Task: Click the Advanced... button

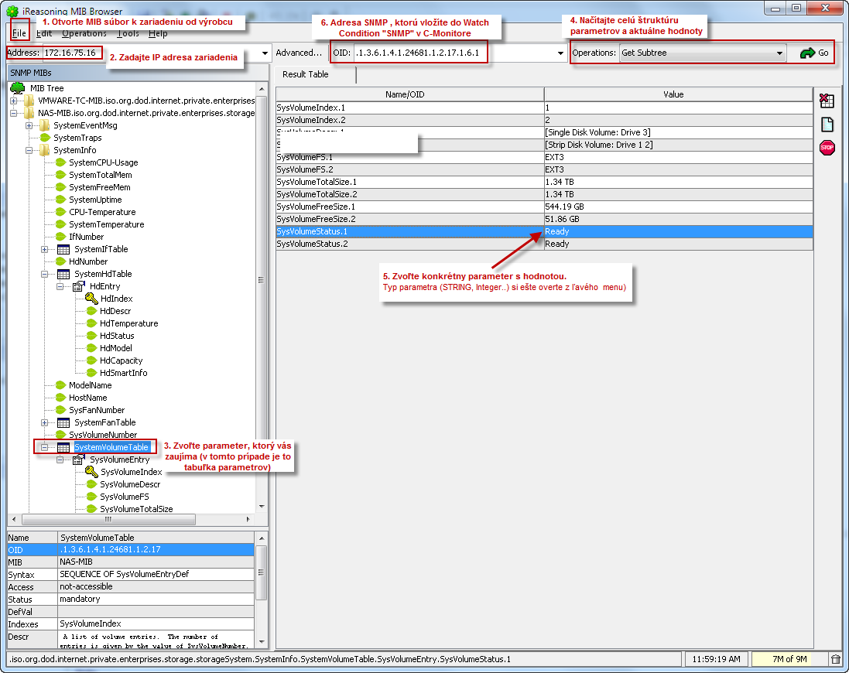Action: [298, 53]
